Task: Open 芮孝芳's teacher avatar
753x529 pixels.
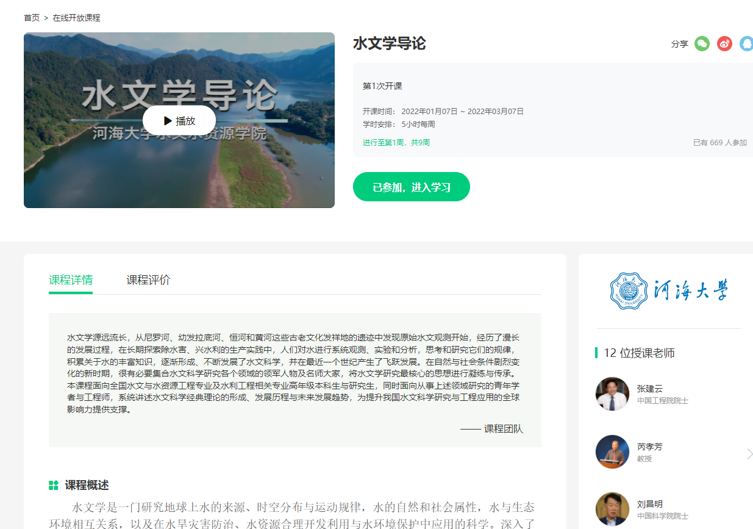Action: pos(612,452)
